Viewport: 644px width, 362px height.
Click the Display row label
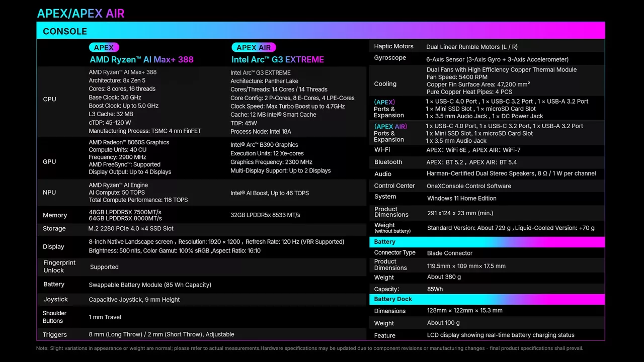click(53, 247)
